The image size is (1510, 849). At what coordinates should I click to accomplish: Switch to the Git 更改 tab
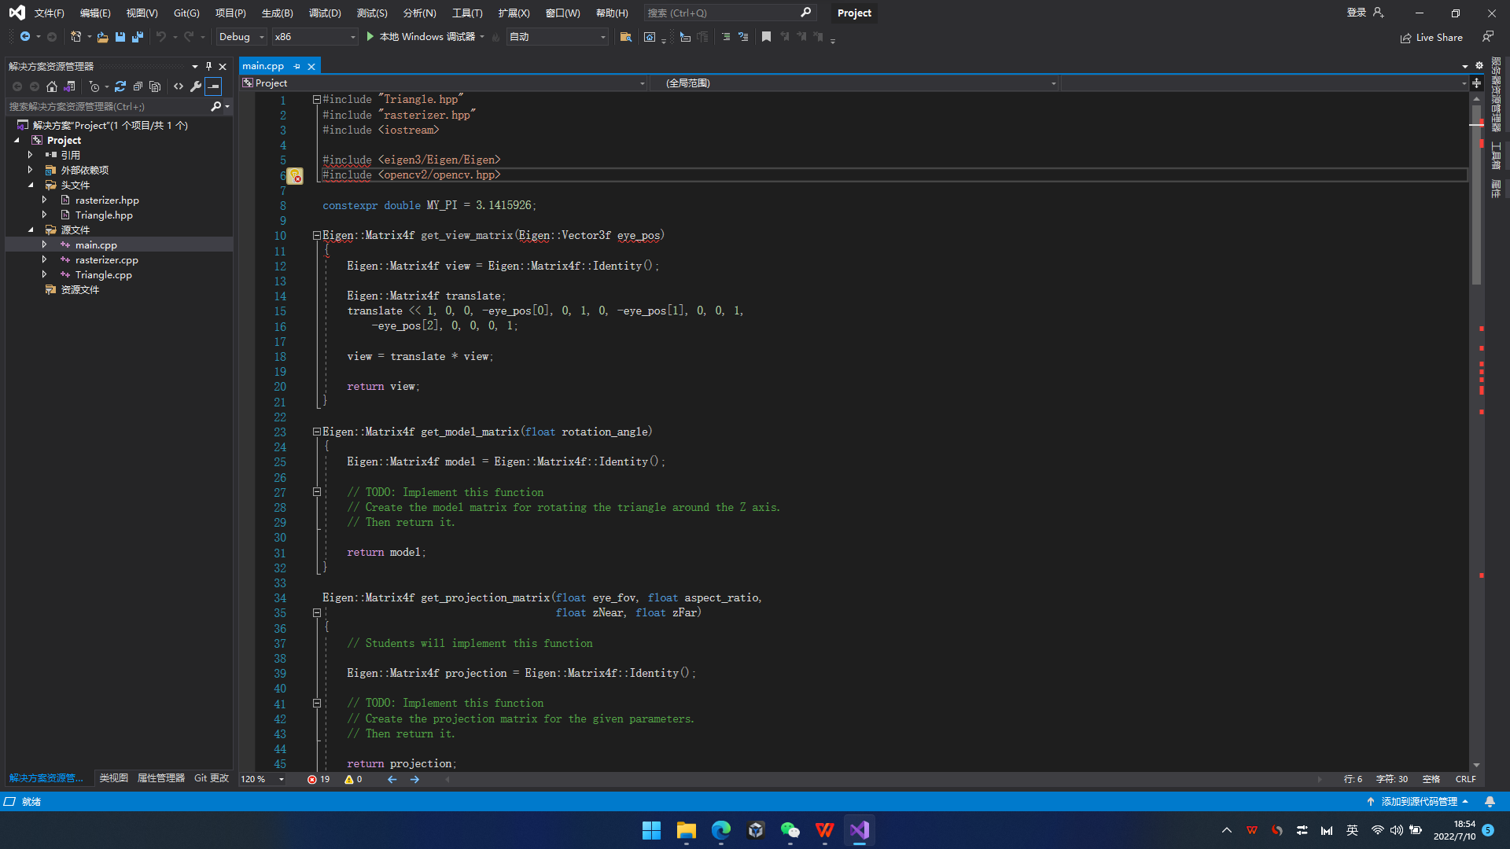[x=211, y=777]
